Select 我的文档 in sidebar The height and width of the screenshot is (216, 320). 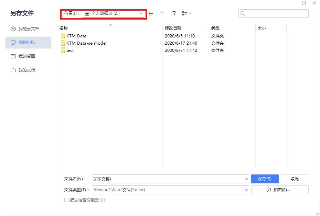click(x=28, y=70)
